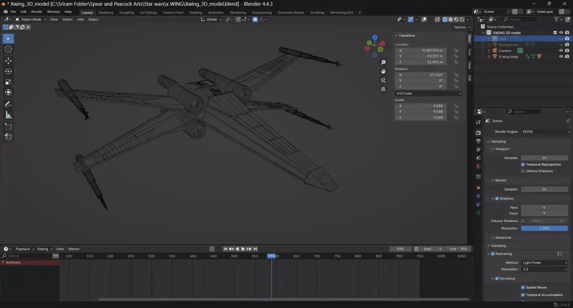This screenshot has height=308, width=573.
Task: Toggle X-ray mode in viewport header
Action: (437, 20)
